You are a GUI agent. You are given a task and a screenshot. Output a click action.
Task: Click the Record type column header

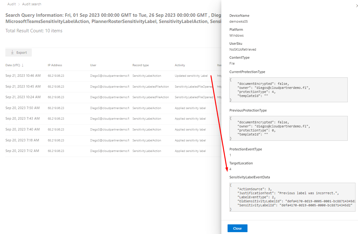click(140, 65)
